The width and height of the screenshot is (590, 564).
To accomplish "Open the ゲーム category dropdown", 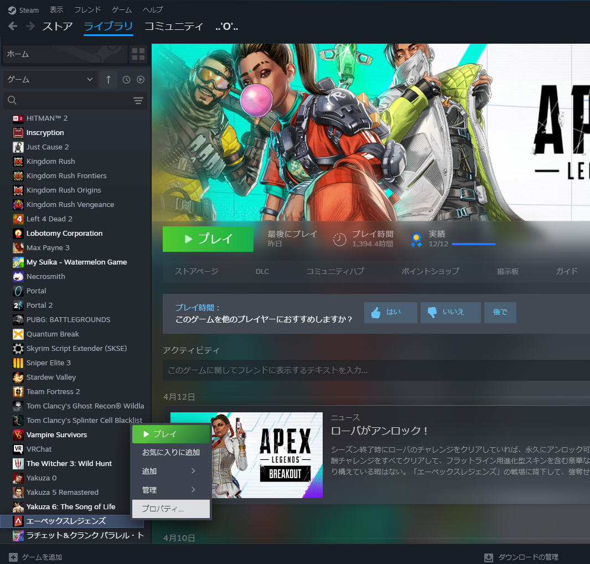I will coord(50,79).
